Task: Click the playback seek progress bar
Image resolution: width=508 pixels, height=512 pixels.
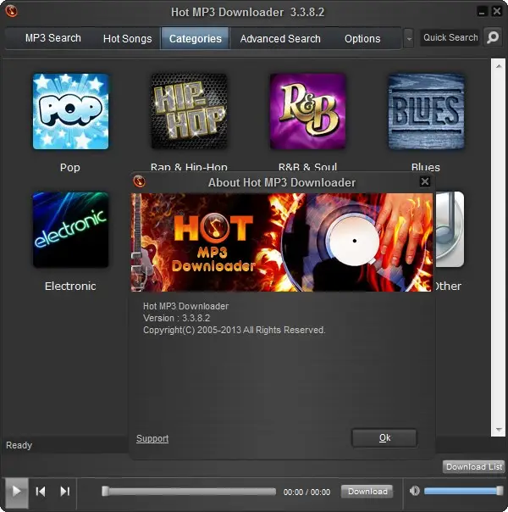Action: coord(189,491)
